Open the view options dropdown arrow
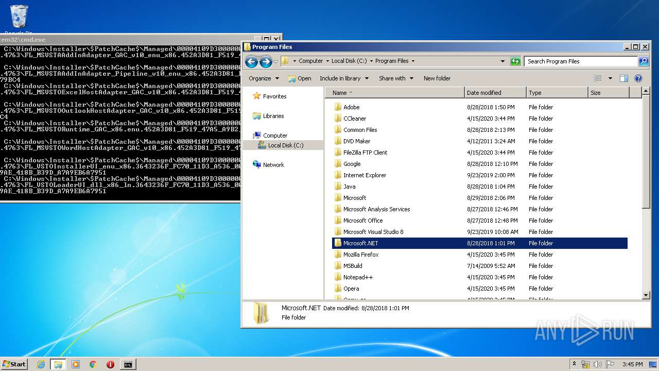Image resolution: width=659 pixels, height=371 pixels. pos(610,78)
